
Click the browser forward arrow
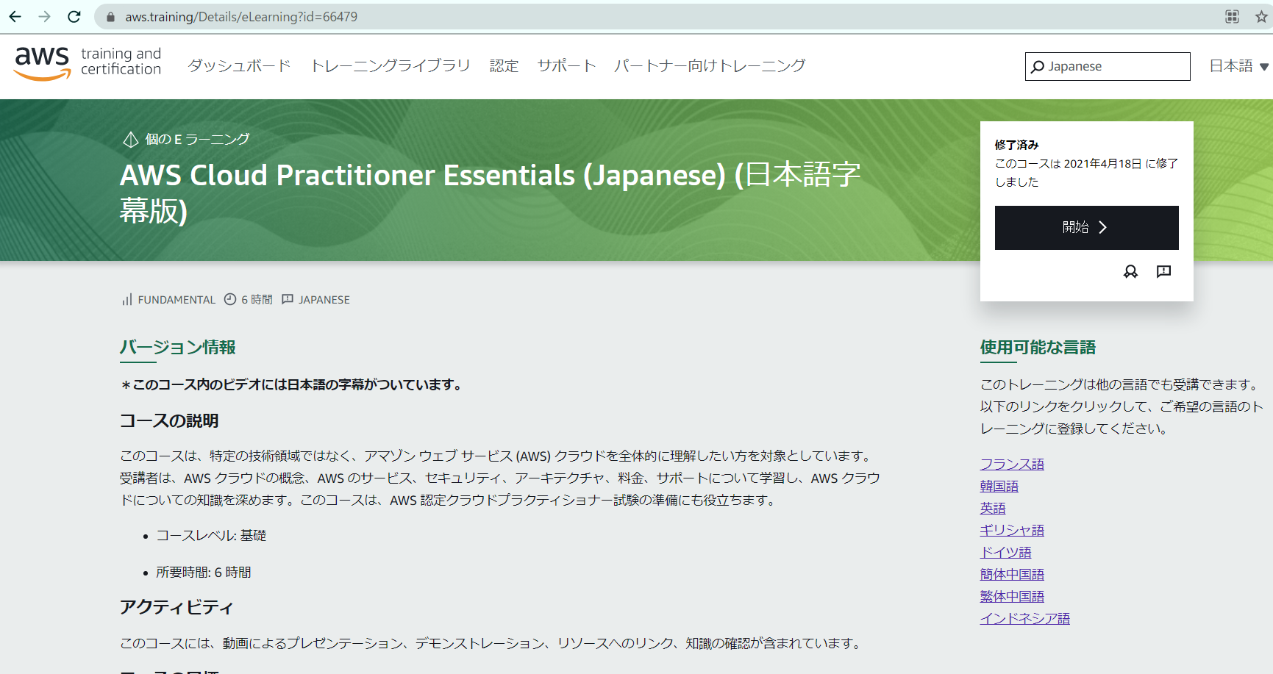pos(45,17)
